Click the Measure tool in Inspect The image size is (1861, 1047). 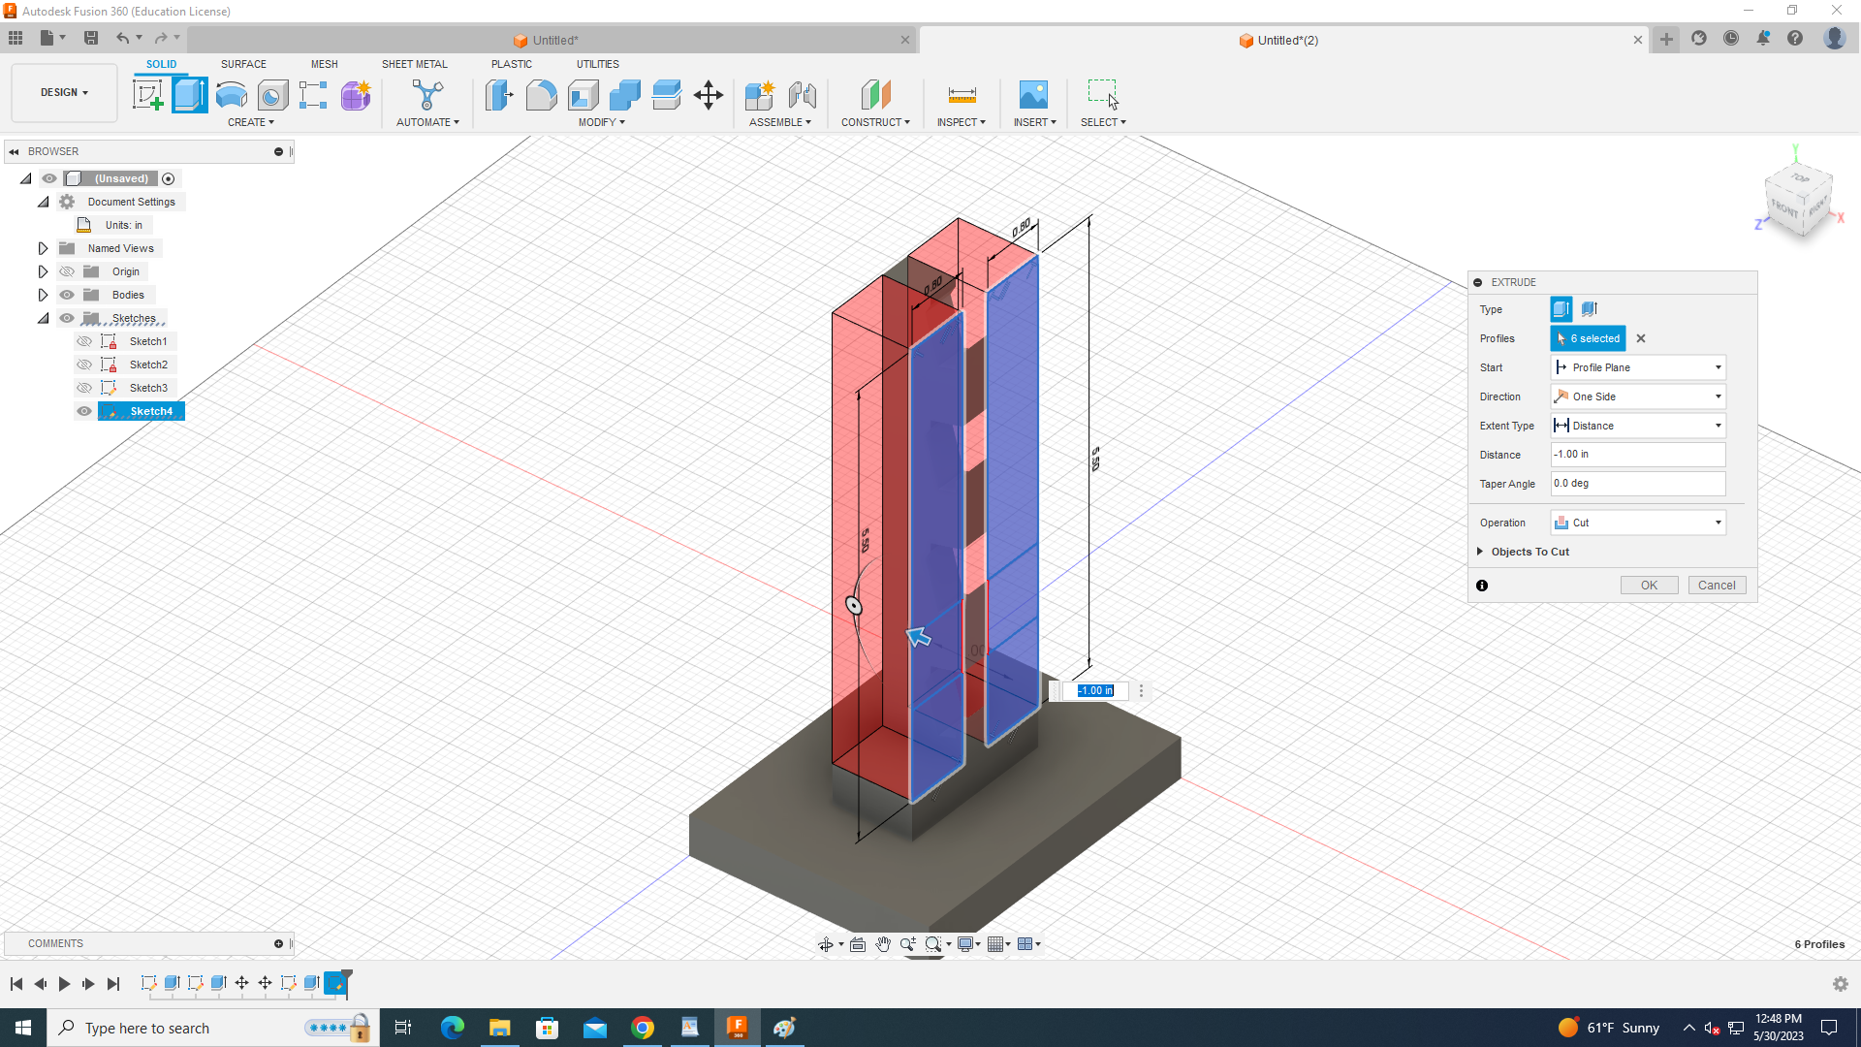point(962,95)
